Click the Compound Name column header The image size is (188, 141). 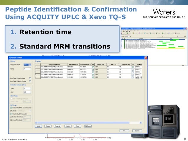(x=54, y=64)
